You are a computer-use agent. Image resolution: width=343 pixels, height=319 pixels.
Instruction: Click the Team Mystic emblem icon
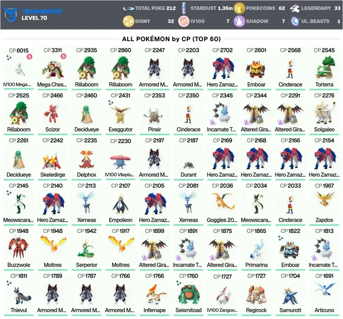click(x=10, y=15)
